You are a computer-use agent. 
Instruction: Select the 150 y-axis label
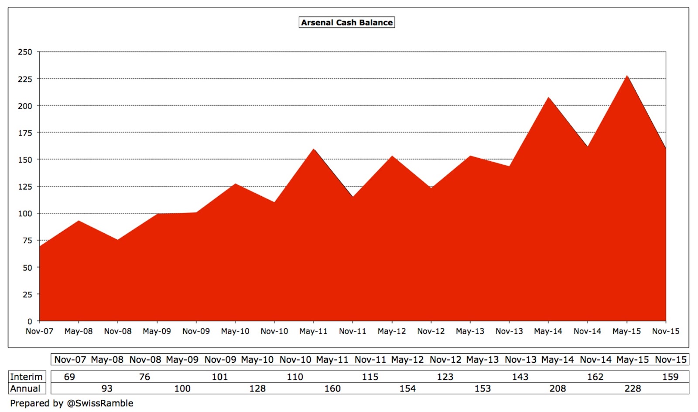click(25, 160)
